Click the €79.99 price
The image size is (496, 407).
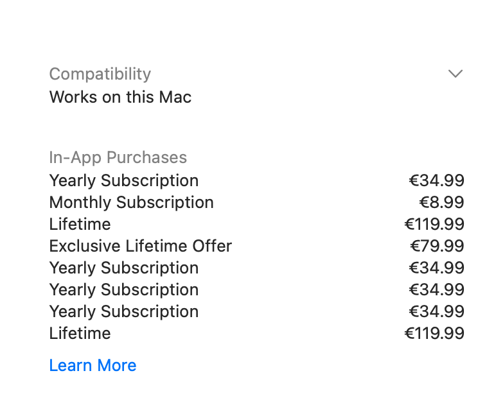point(437,246)
